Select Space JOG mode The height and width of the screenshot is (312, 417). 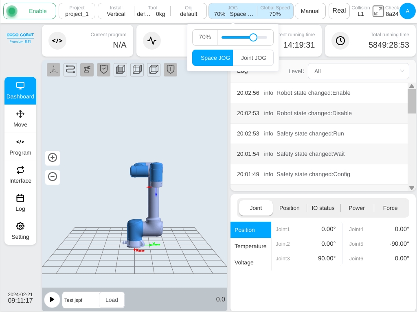213,58
